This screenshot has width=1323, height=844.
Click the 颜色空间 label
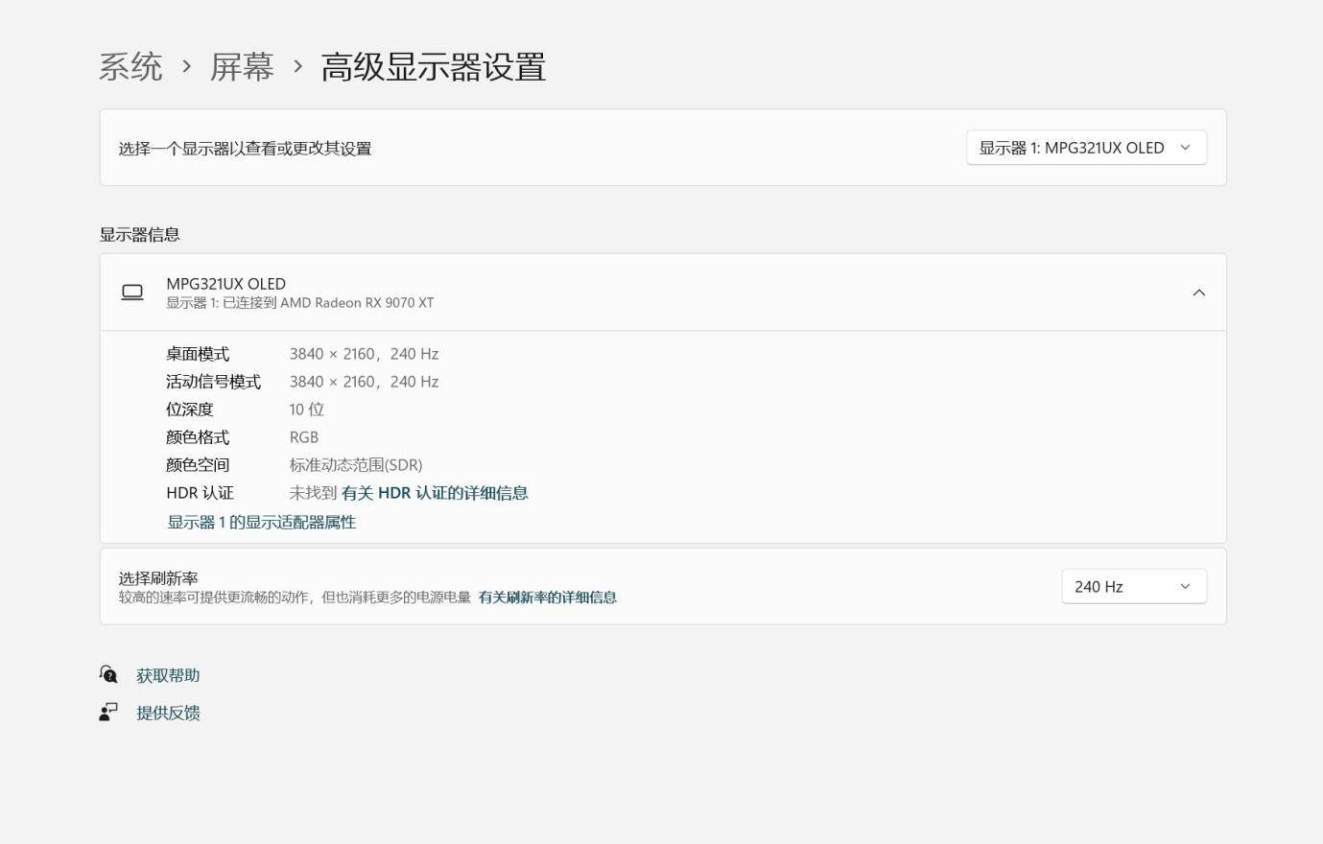[x=198, y=465]
